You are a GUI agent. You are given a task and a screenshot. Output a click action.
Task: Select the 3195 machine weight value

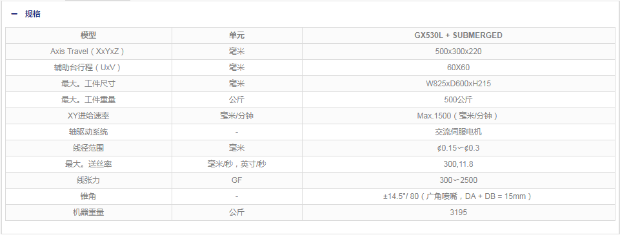(x=458, y=212)
